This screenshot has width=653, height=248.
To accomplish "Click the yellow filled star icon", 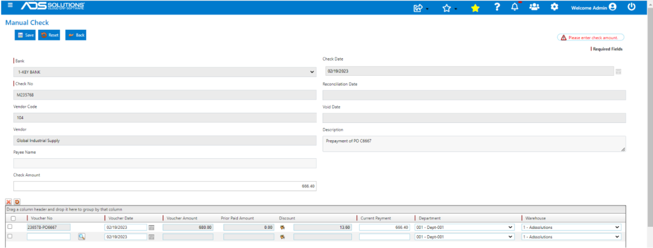I will (475, 8).
